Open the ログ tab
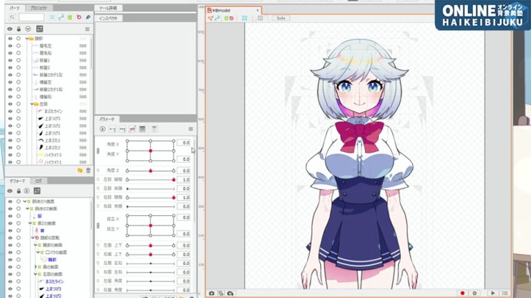 pos(39,181)
